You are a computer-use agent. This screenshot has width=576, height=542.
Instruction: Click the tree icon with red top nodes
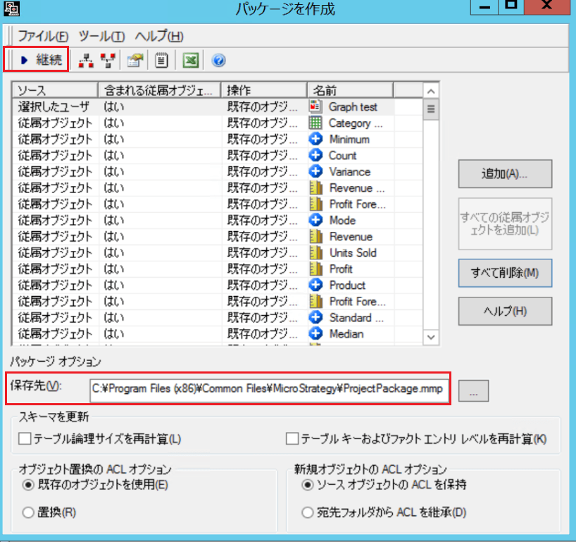[x=108, y=61]
